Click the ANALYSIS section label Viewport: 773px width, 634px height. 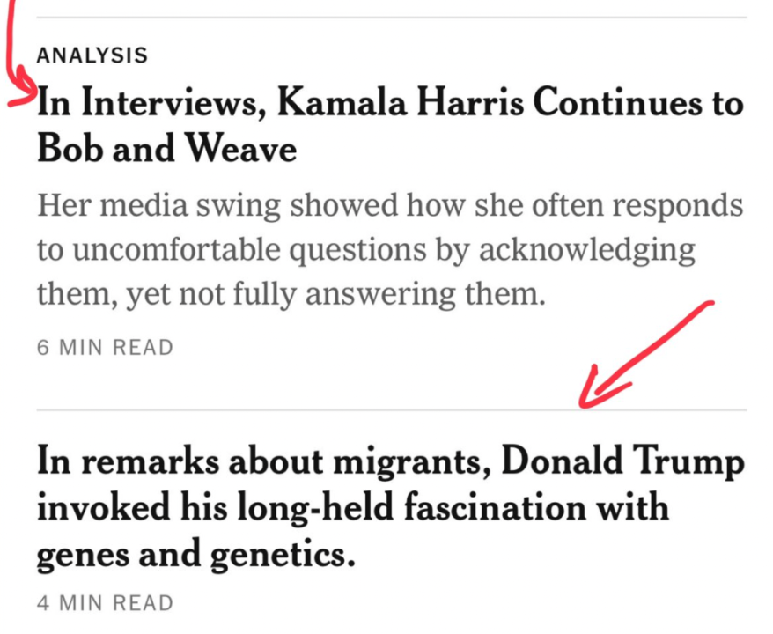(x=92, y=55)
